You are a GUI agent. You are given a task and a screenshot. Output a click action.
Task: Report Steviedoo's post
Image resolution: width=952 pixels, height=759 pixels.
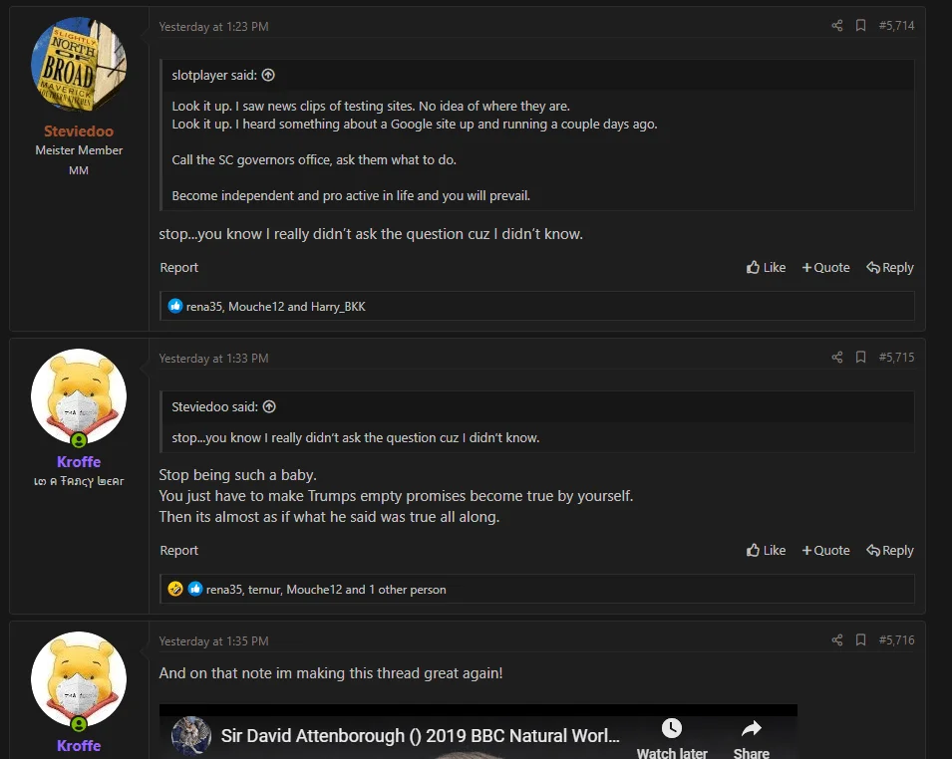pyautogui.click(x=178, y=268)
